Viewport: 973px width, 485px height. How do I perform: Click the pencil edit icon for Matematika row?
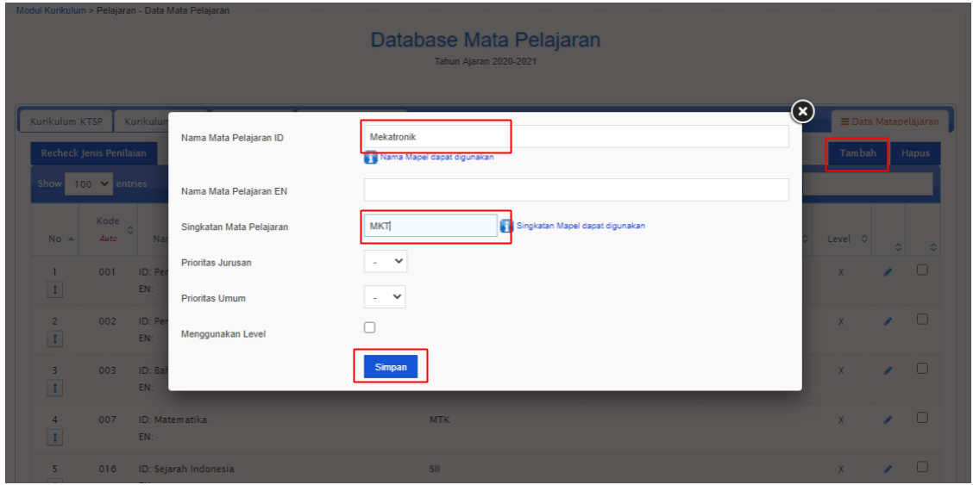click(x=888, y=420)
